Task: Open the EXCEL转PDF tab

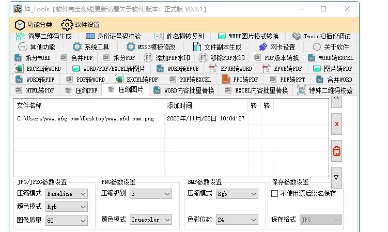Action: (137, 80)
